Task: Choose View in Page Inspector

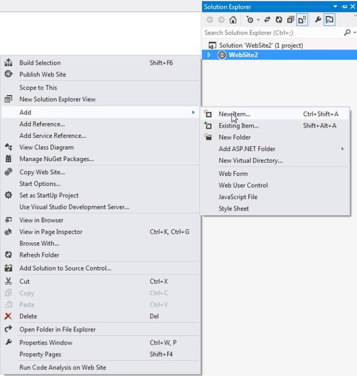Action: pyautogui.click(x=101, y=232)
